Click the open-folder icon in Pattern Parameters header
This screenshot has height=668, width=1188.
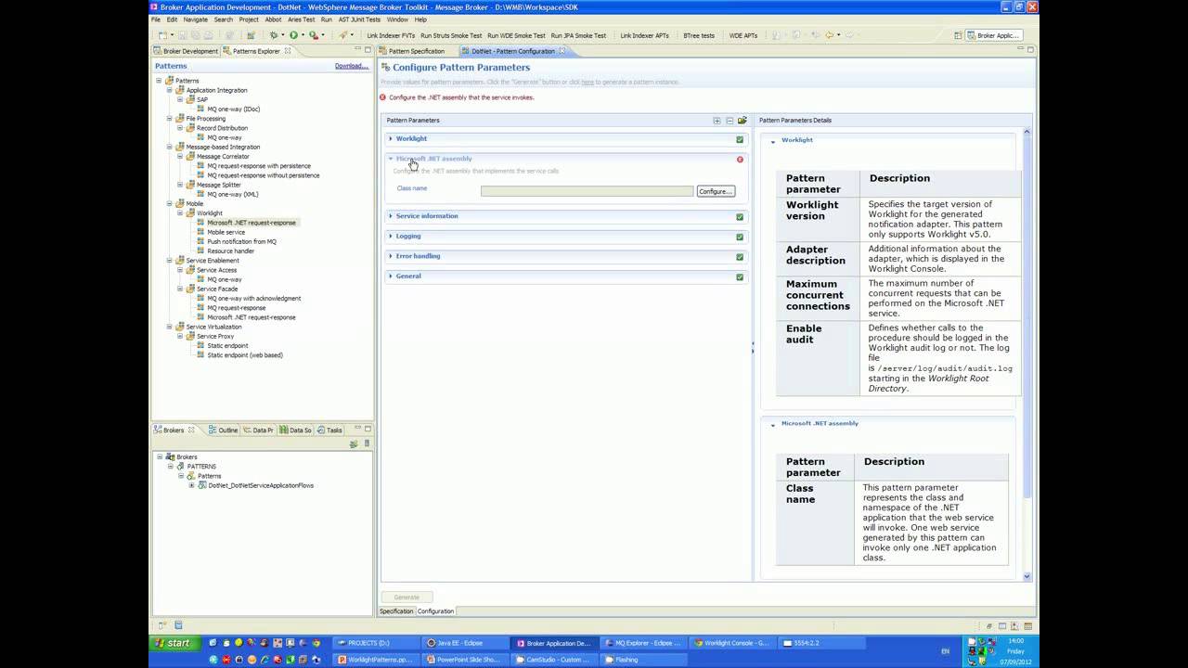(742, 121)
